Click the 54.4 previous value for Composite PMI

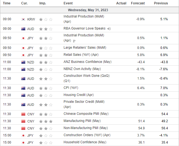165,114
